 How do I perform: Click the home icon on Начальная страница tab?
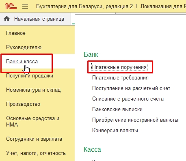(7, 19)
